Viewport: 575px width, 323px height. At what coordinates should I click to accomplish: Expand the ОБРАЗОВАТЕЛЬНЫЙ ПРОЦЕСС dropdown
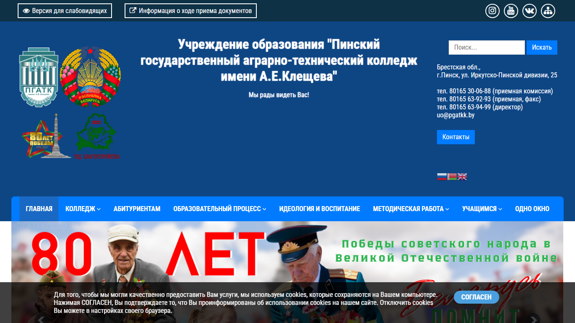[220, 209]
